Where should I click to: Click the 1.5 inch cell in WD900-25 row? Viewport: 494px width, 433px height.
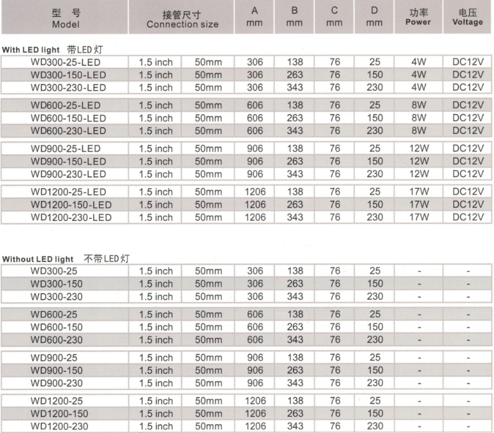pyautogui.click(x=156, y=358)
